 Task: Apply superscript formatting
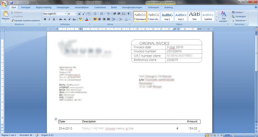coord(70,19)
